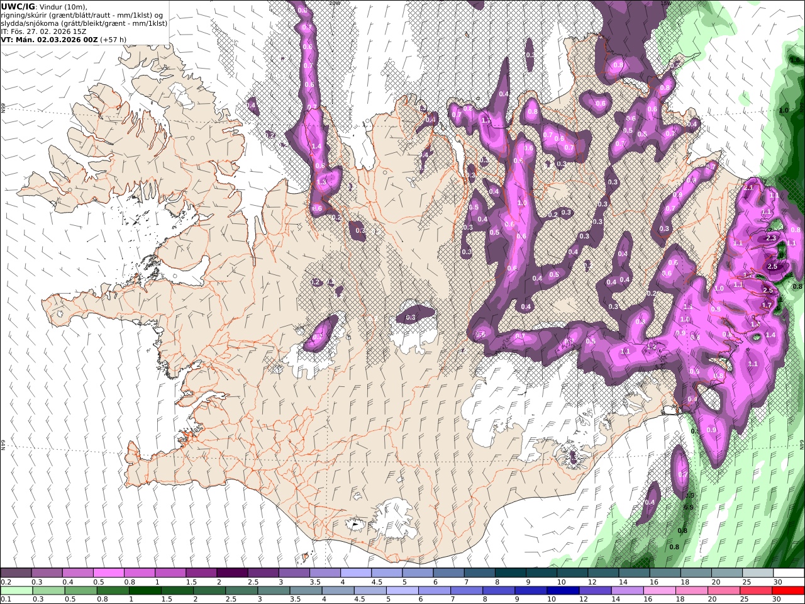Select the top-row legend swatch labeled 9
The image size is (805, 604).
click(541, 573)
